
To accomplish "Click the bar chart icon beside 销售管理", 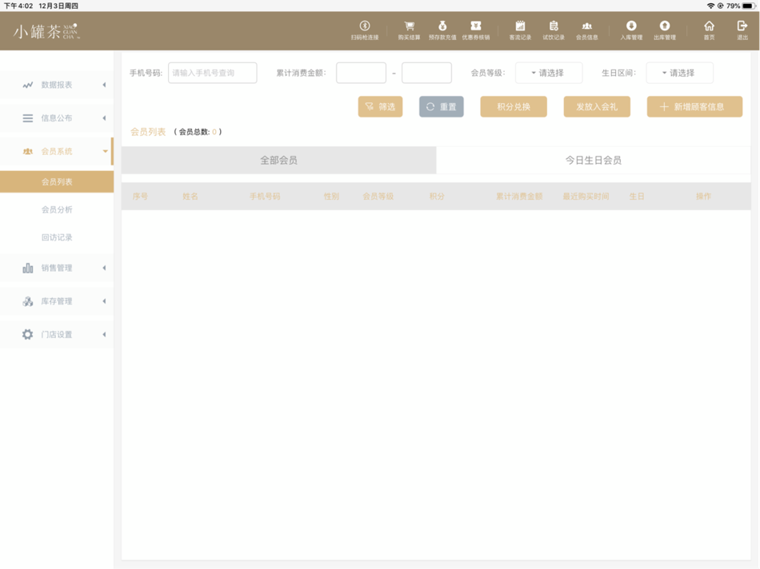I will point(28,268).
